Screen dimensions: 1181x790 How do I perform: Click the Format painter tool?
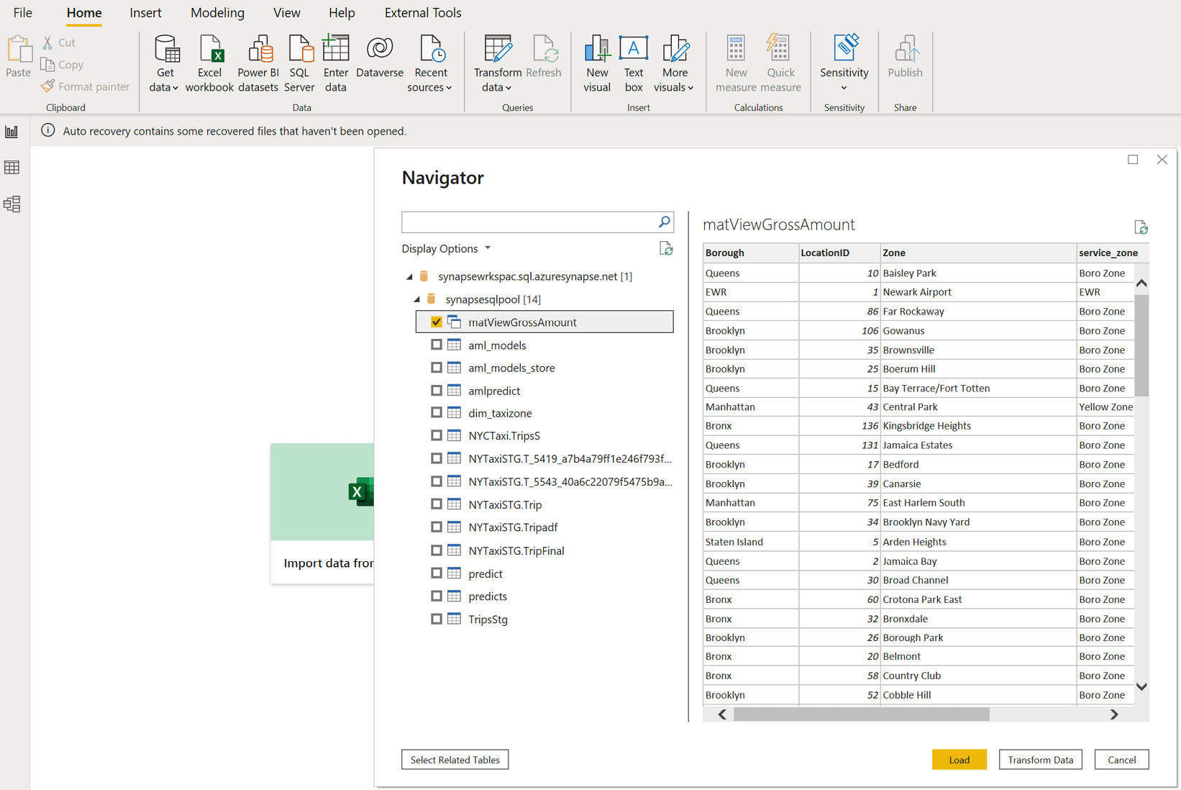(85, 86)
